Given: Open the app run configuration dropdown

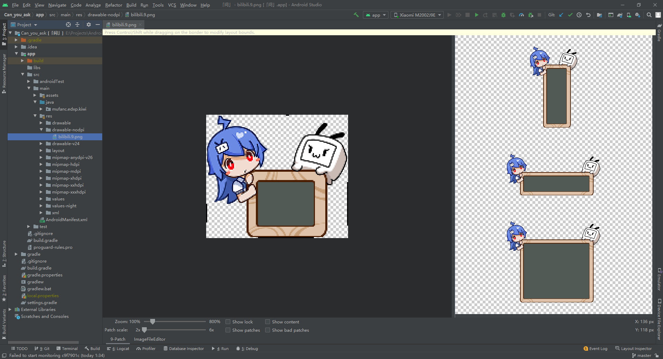Looking at the screenshot, I should [376, 15].
